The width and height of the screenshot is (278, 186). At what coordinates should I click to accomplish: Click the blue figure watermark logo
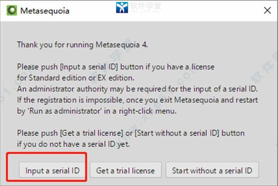click(x=122, y=7)
